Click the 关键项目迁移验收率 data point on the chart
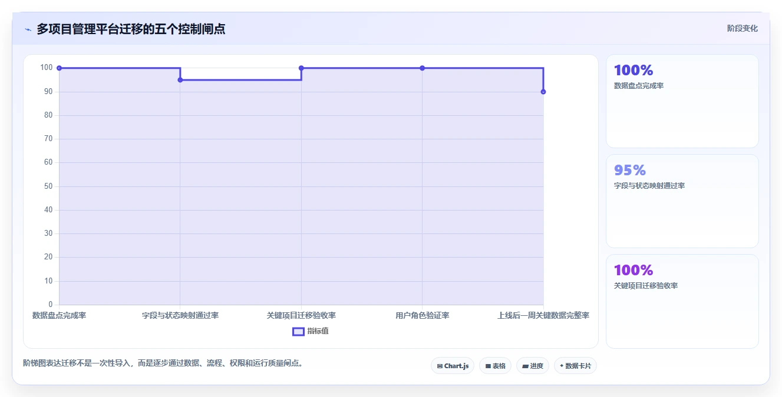Viewport: 782px width, 397px height. [x=301, y=68]
